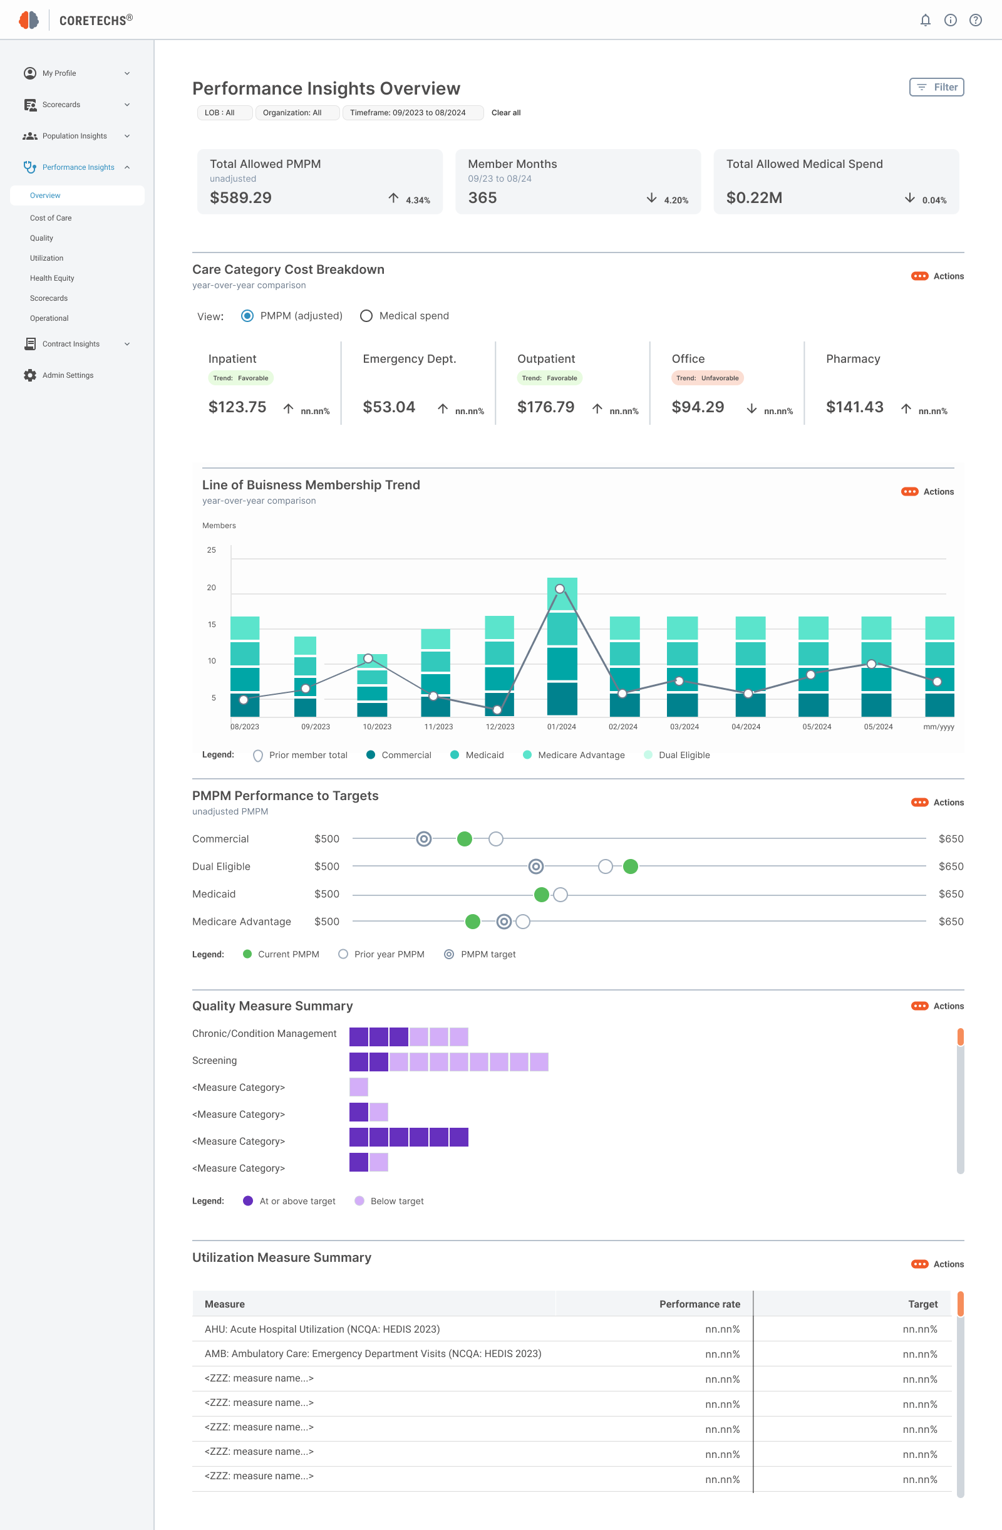
Task: Expand the Scorecards sidebar section chevron
Action: (x=127, y=104)
